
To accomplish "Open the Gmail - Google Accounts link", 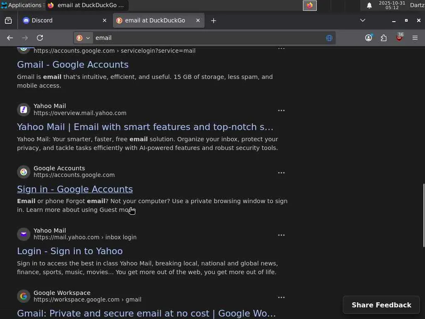I will click(x=73, y=64).
